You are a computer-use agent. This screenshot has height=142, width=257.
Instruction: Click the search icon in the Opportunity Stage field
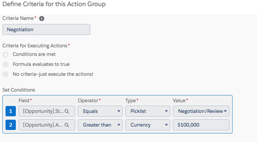pyautogui.click(x=68, y=111)
